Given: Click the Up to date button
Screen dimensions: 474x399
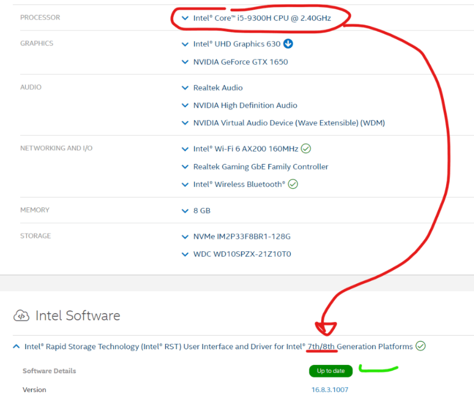Looking at the screenshot, I should 331,371.
